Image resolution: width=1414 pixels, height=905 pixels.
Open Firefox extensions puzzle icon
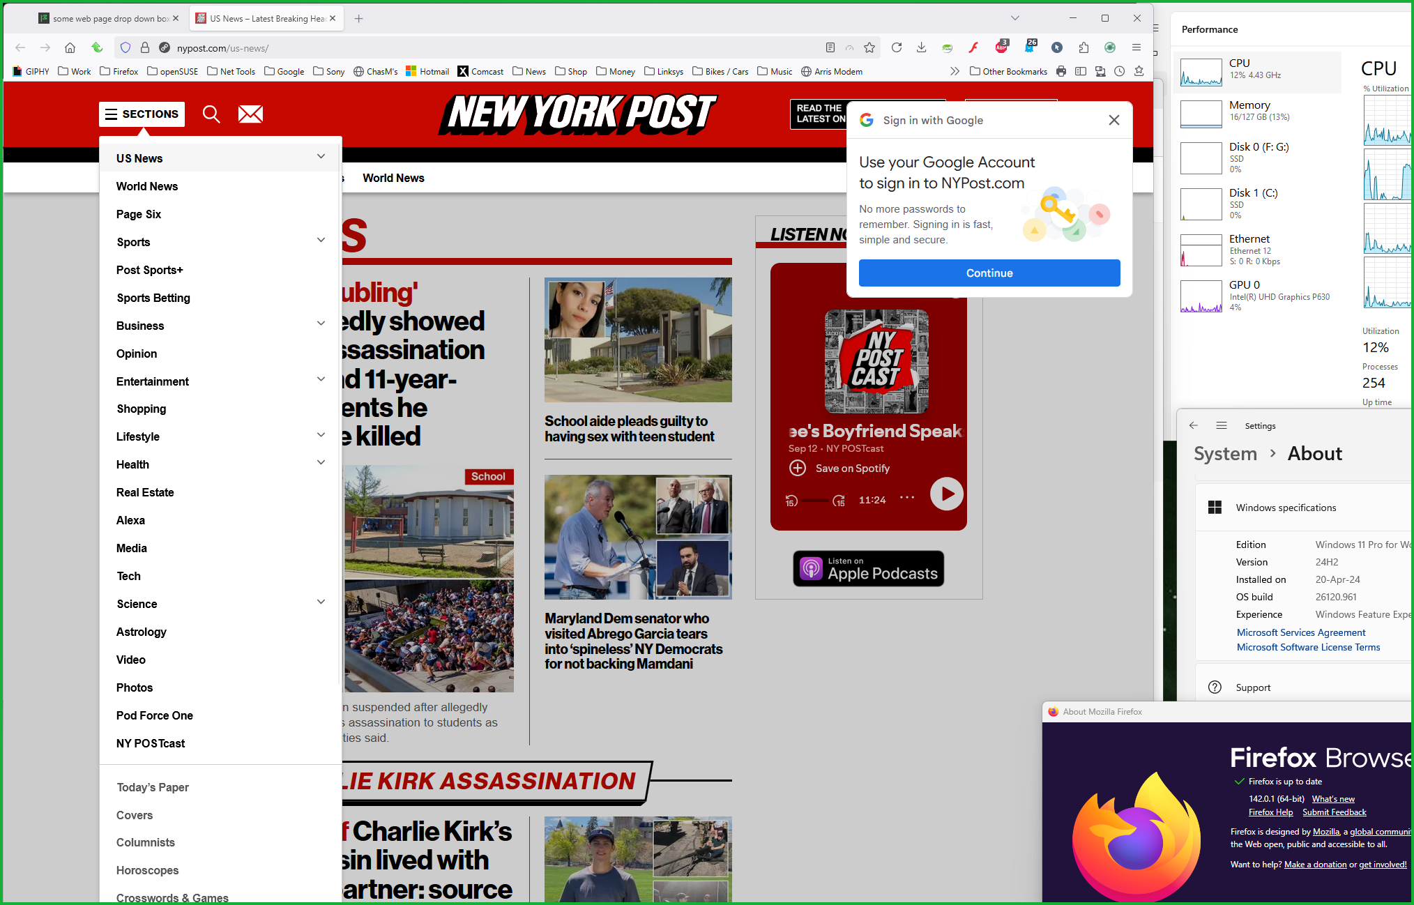click(1083, 47)
